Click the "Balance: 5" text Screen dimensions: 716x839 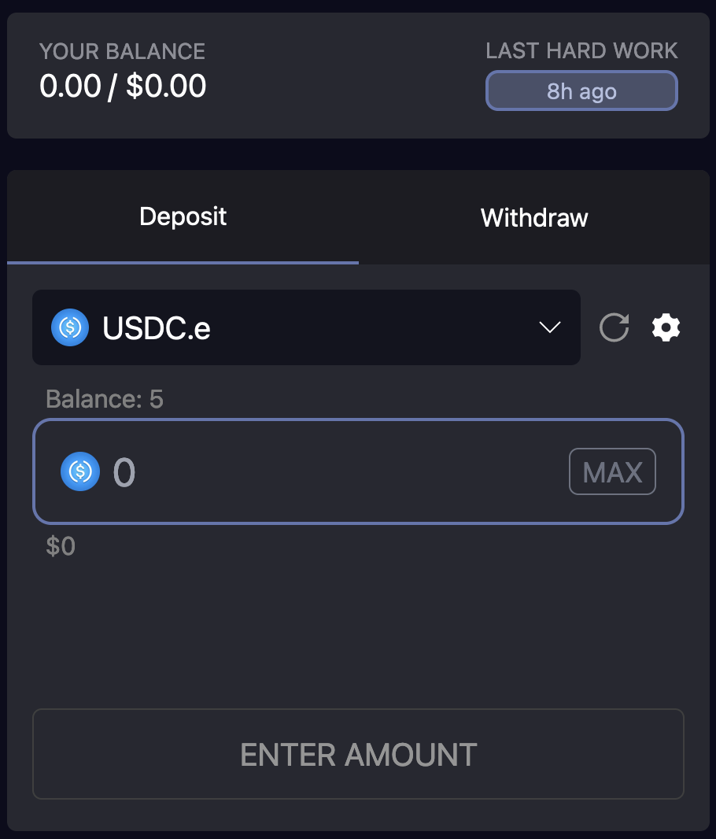(x=105, y=399)
